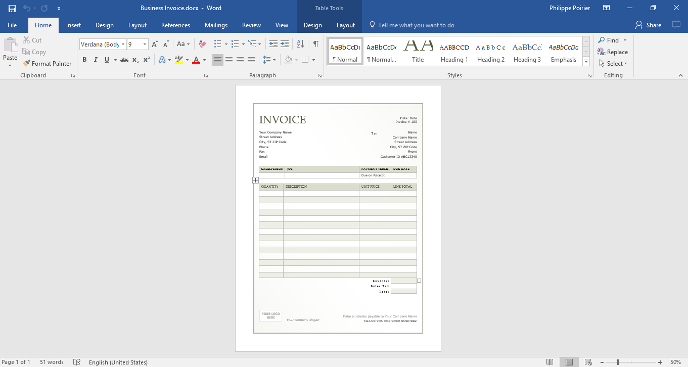688x367 pixels.
Task: Click the Strikethrough icon
Action: (x=124, y=59)
